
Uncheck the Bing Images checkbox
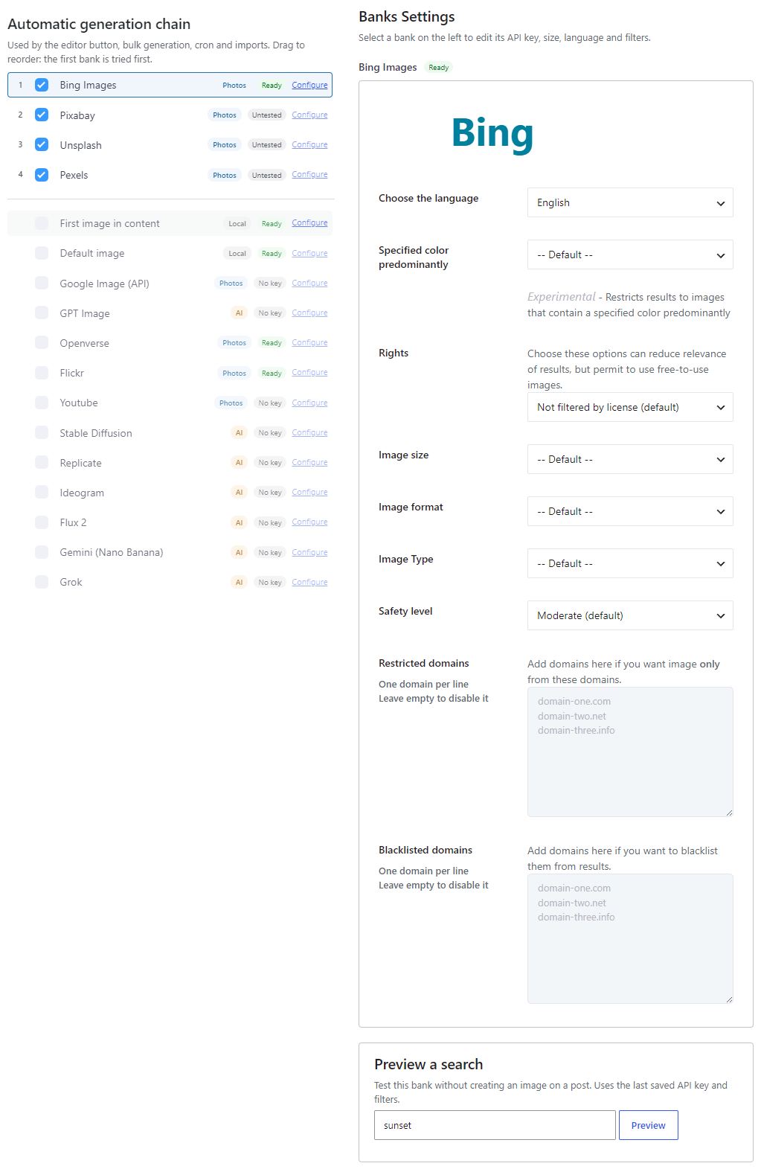click(x=42, y=85)
